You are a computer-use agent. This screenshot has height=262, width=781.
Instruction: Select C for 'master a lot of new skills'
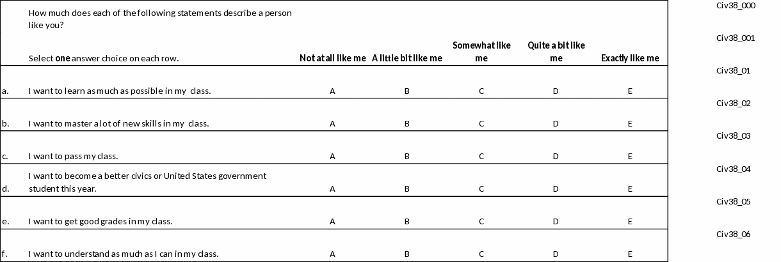[x=481, y=123]
